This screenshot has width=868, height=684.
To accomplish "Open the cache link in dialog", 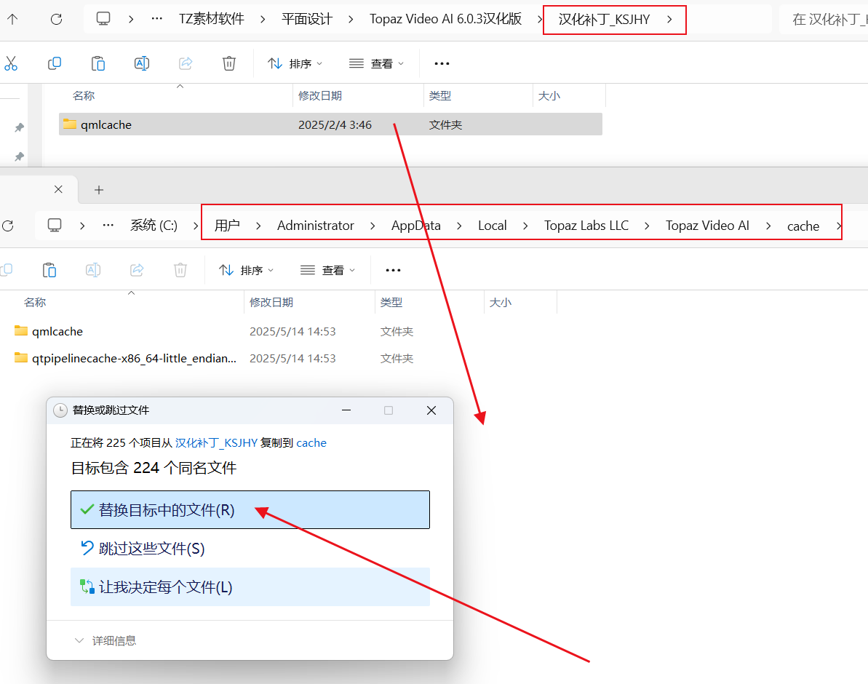I will (x=311, y=443).
